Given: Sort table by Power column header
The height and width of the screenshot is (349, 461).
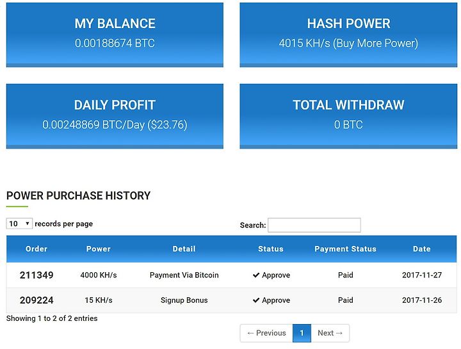Looking at the screenshot, I should [x=99, y=249].
